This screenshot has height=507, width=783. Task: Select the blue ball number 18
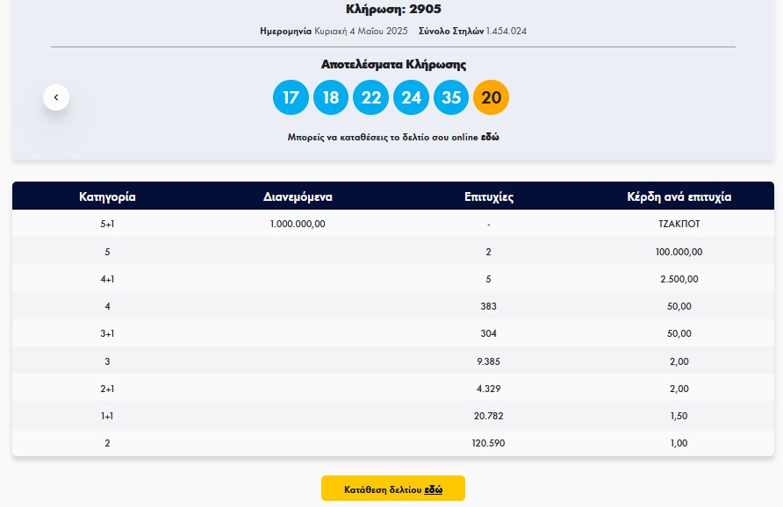(331, 97)
